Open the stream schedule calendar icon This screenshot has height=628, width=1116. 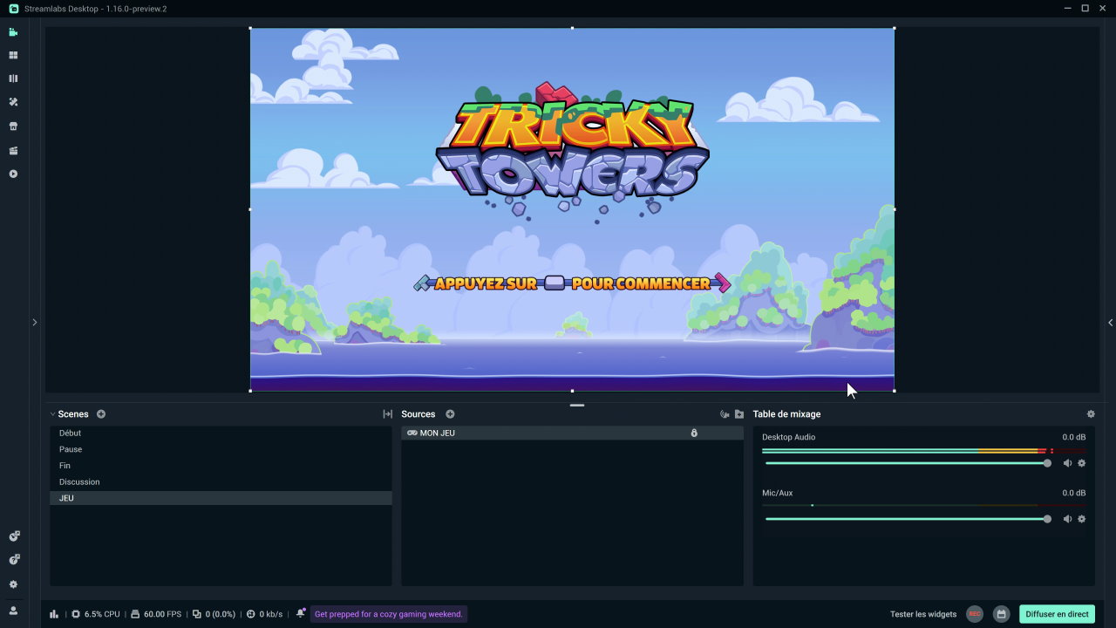(x=1002, y=614)
